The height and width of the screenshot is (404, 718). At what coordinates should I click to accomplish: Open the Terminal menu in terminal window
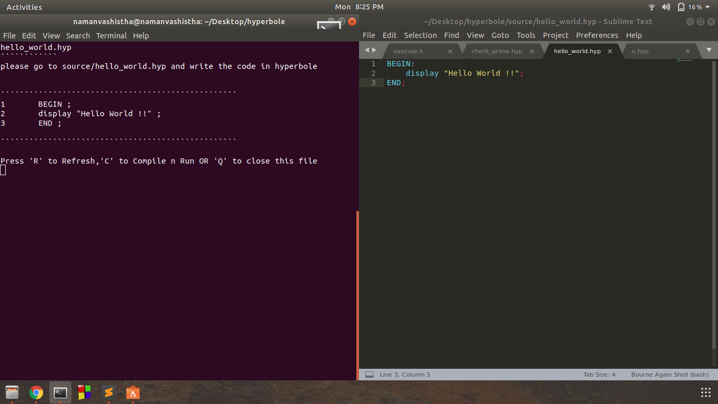[x=111, y=36]
